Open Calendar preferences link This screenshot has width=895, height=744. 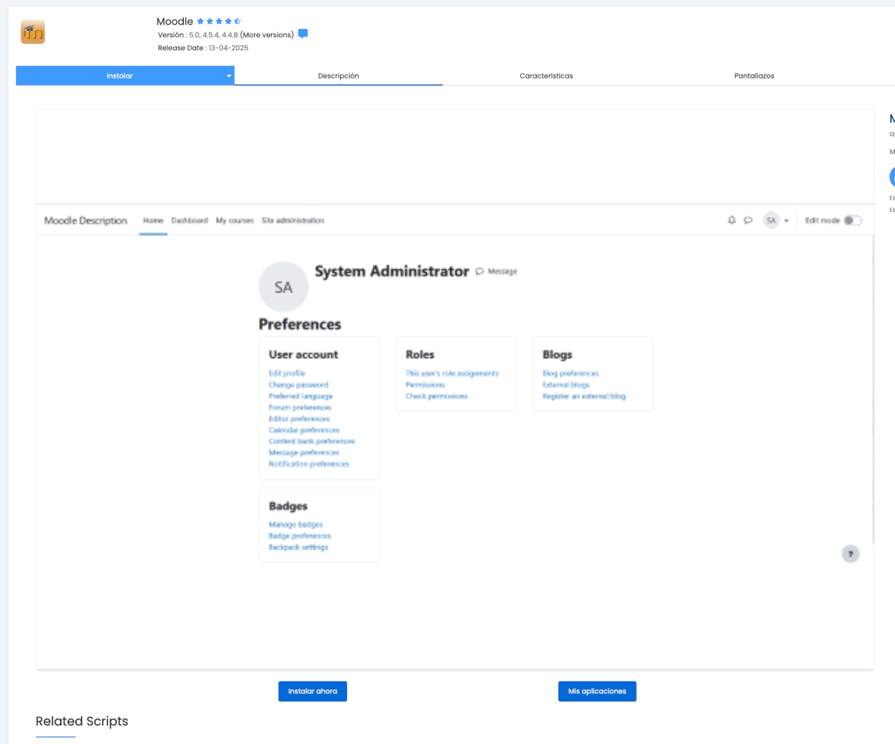coord(304,430)
